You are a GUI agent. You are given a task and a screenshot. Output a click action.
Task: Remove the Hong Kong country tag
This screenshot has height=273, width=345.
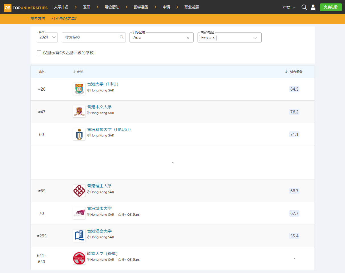213,38
